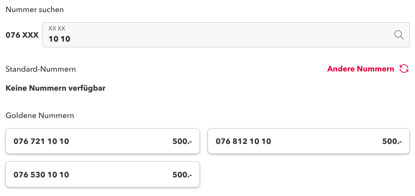Screen dimensions: 415x196
Task: Load other numbers via Andere Nummern
Action: pos(360,69)
